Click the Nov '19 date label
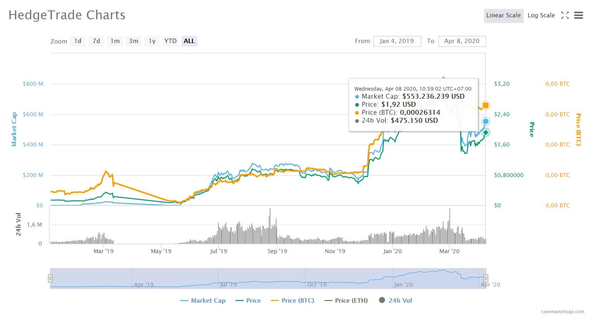Image resolution: width=589 pixels, height=316 pixels. point(335,251)
